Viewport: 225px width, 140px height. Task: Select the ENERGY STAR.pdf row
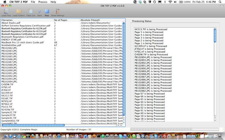point(62,40)
